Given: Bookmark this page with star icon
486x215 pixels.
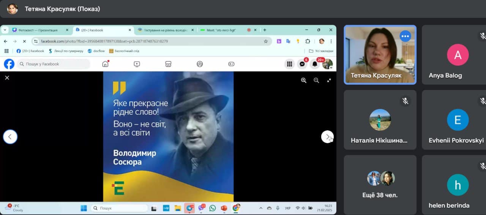Looking at the screenshot, I should coord(266,41).
